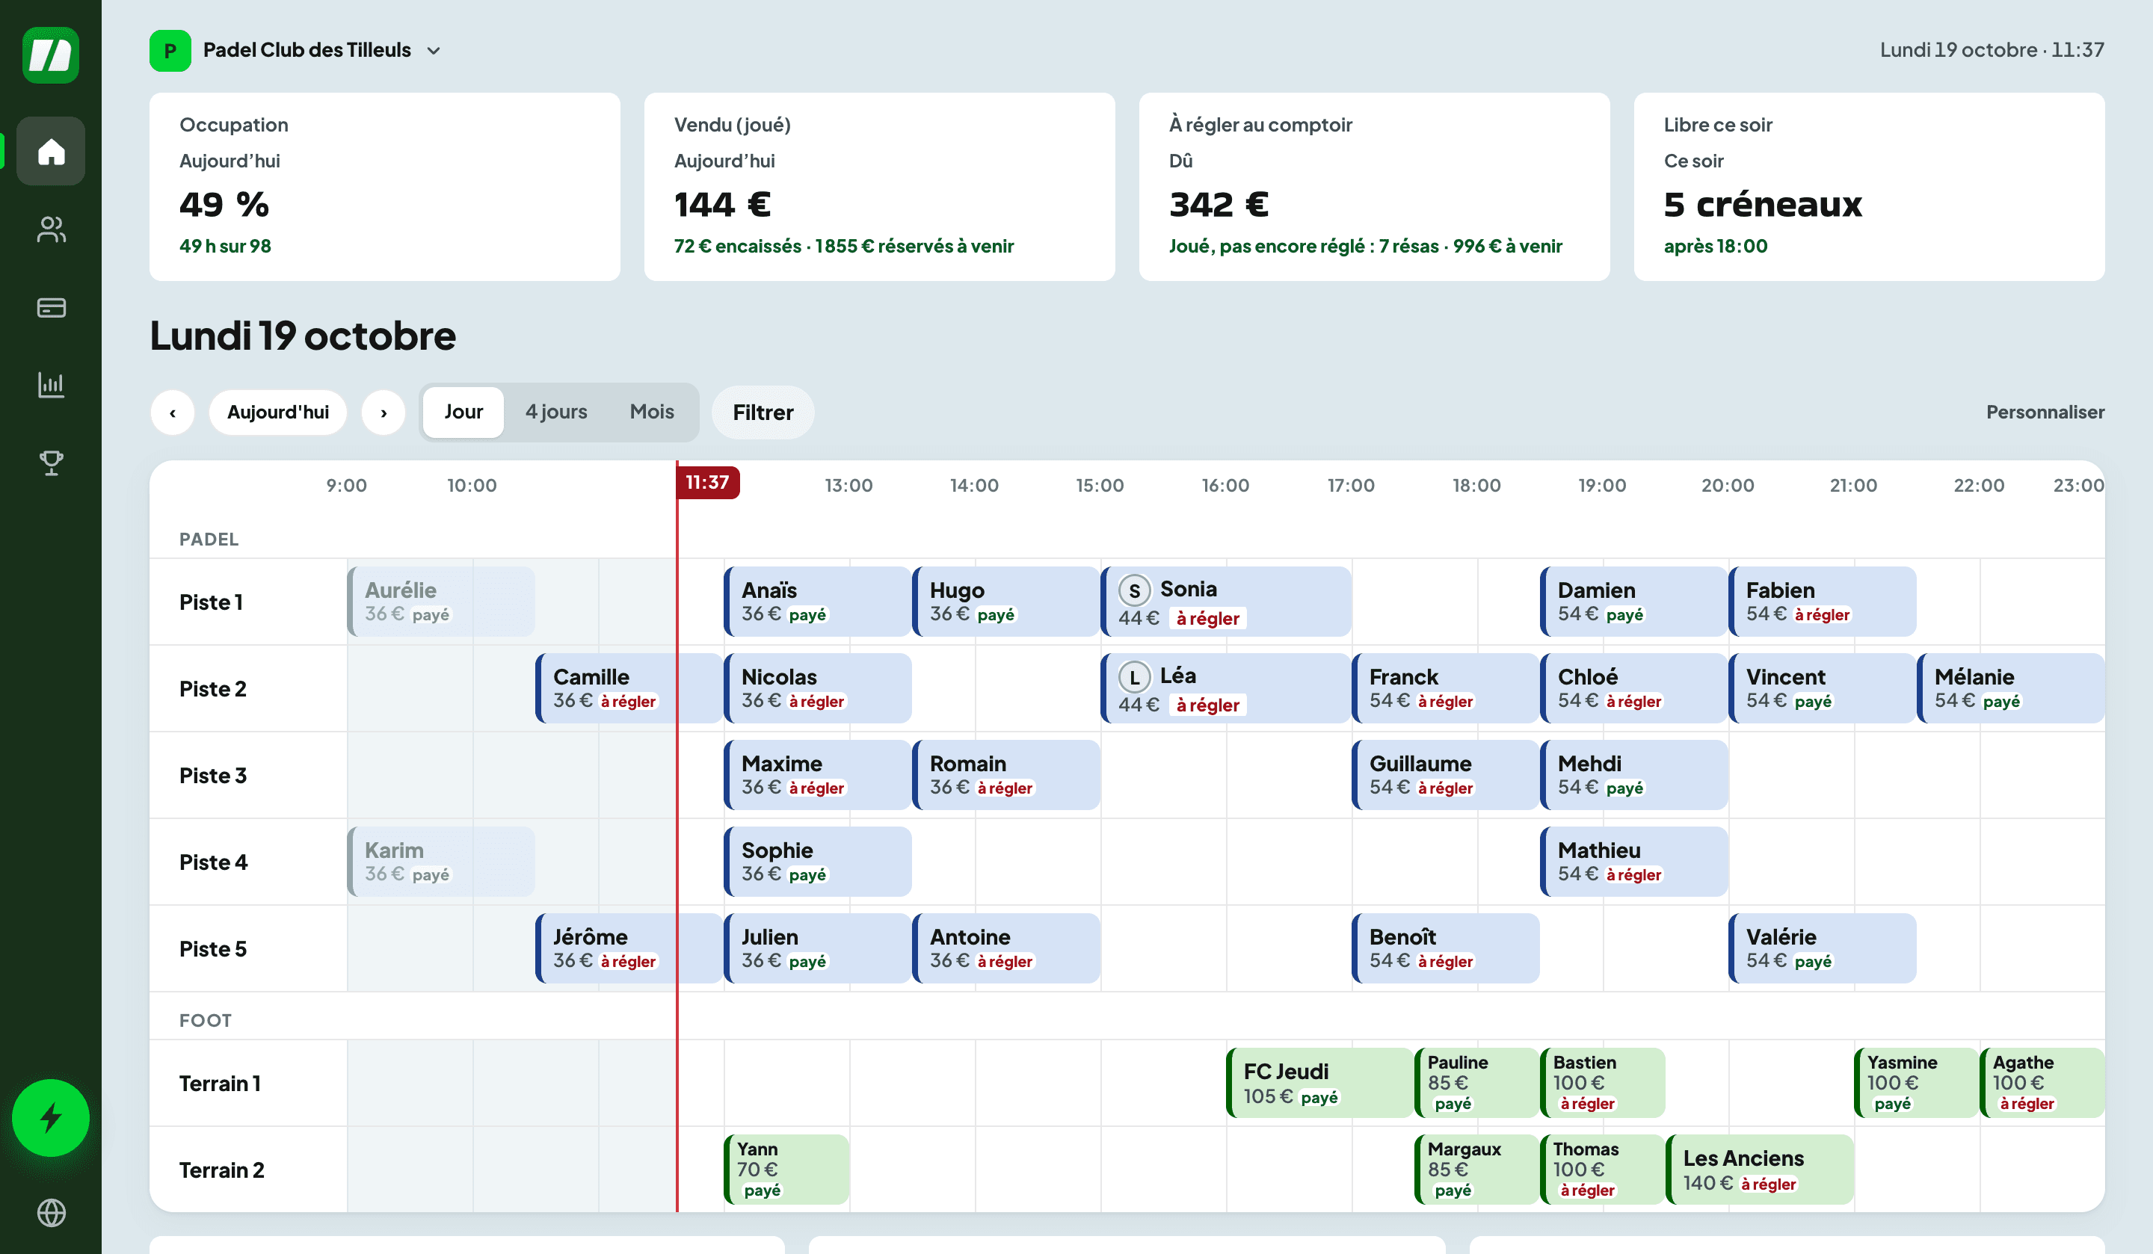
Task: Click the Personnaliser link
Action: (x=2045, y=413)
